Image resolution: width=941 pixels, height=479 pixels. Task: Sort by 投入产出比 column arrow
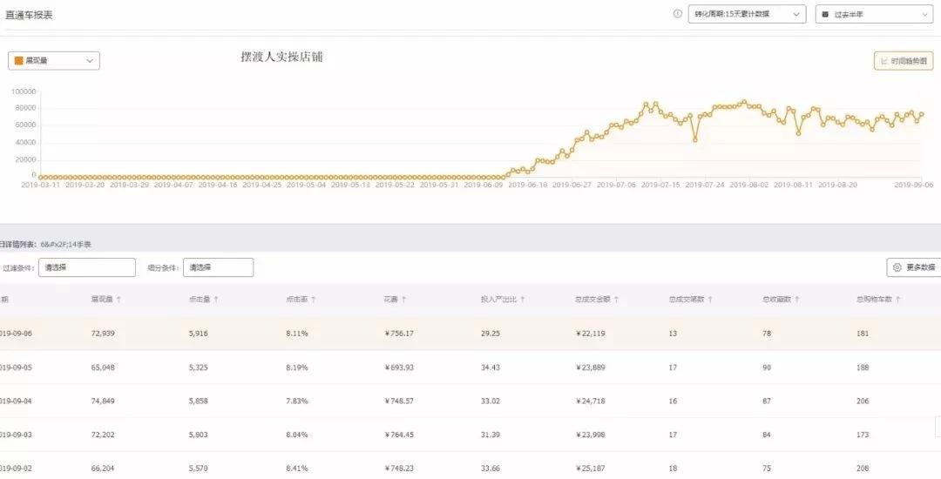click(522, 300)
